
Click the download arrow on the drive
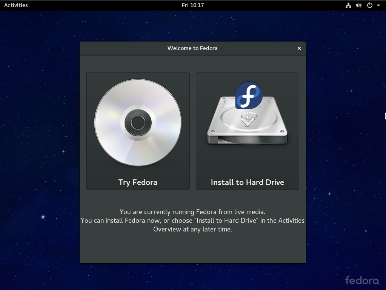(x=248, y=119)
